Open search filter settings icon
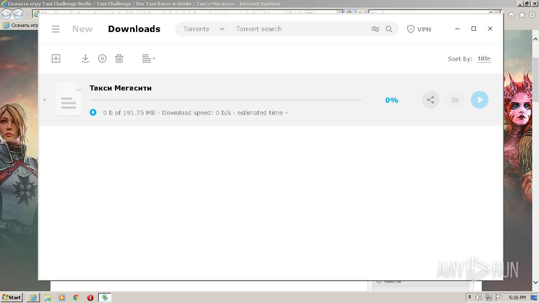 (375, 29)
